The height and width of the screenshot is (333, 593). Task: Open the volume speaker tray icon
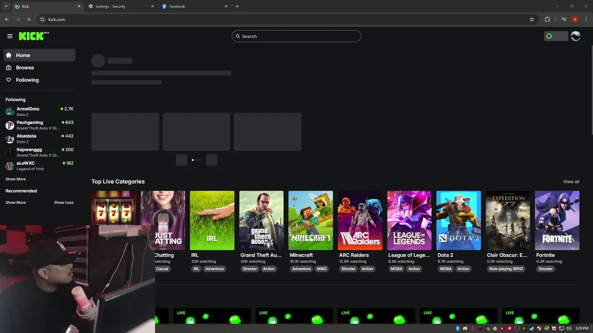[568, 328]
